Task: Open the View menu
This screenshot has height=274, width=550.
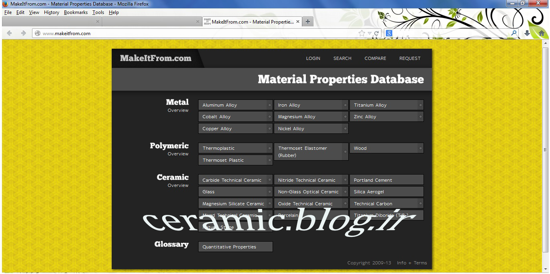Action: pyautogui.click(x=34, y=12)
